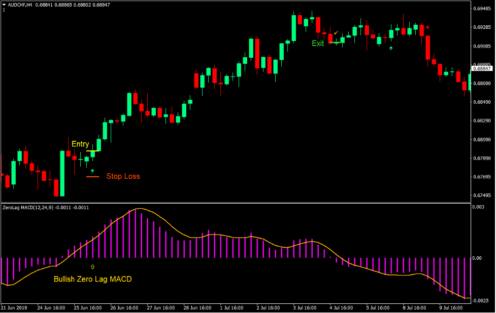The width and height of the screenshot is (496, 313).
Task: Click the Entry text label
Action: click(80, 144)
